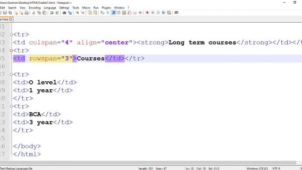The image size is (302, 170).
Task: Open the Edit menu
Action: (x=2, y=8)
